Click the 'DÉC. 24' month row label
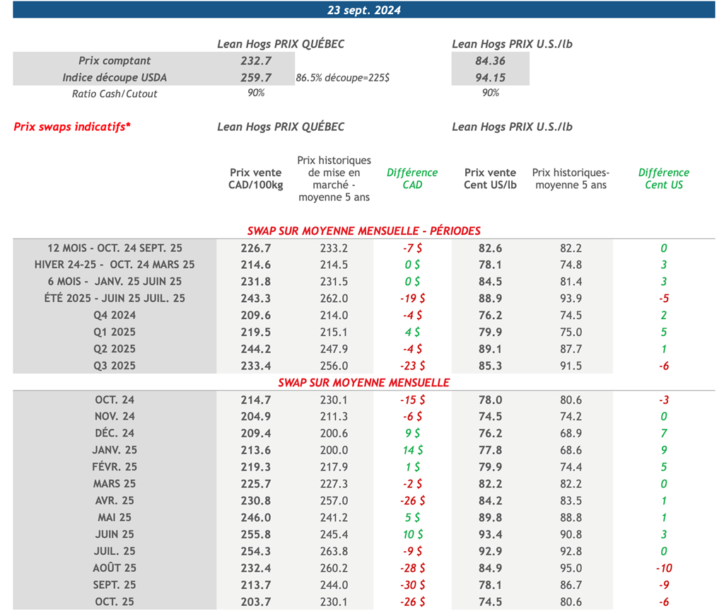Image resolution: width=724 pixels, height=610 pixels. pyautogui.click(x=115, y=433)
